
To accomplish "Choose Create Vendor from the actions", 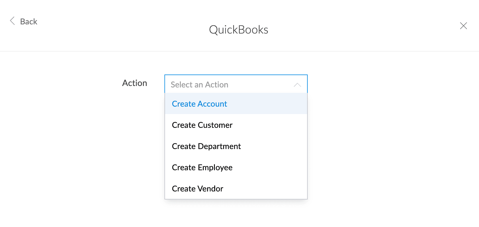I will [236, 189].
